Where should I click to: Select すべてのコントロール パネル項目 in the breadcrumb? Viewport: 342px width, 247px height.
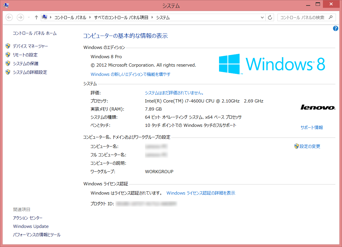point(121,17)
